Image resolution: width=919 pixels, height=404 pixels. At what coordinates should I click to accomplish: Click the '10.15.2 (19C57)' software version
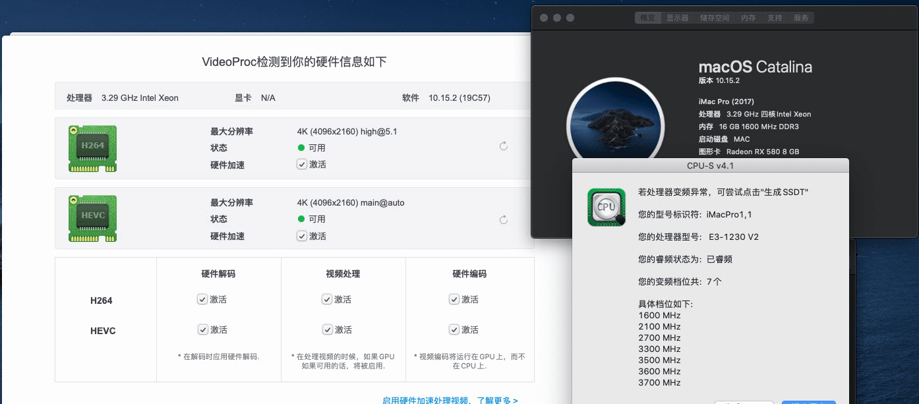pyautogui.click(x=459, y=98)
